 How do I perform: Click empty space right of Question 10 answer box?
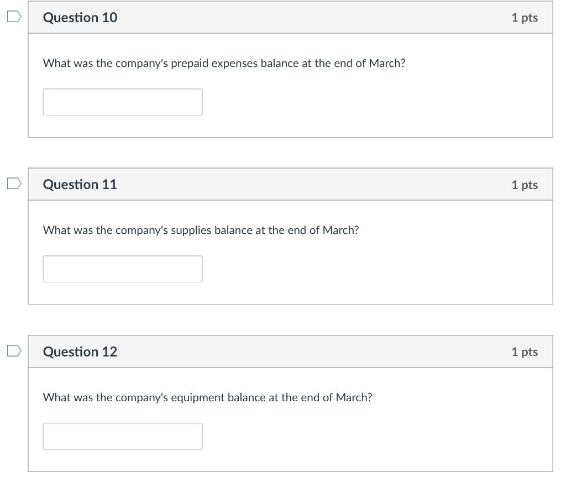click(376, 102)
